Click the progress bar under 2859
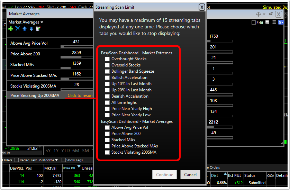The width and height of the screenshot is (290, 190). click(76, 57)
